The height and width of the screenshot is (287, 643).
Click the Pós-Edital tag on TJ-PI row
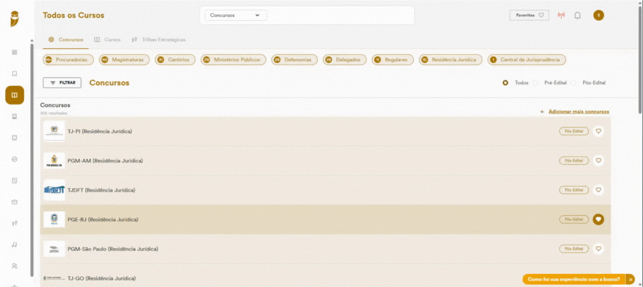574,131
